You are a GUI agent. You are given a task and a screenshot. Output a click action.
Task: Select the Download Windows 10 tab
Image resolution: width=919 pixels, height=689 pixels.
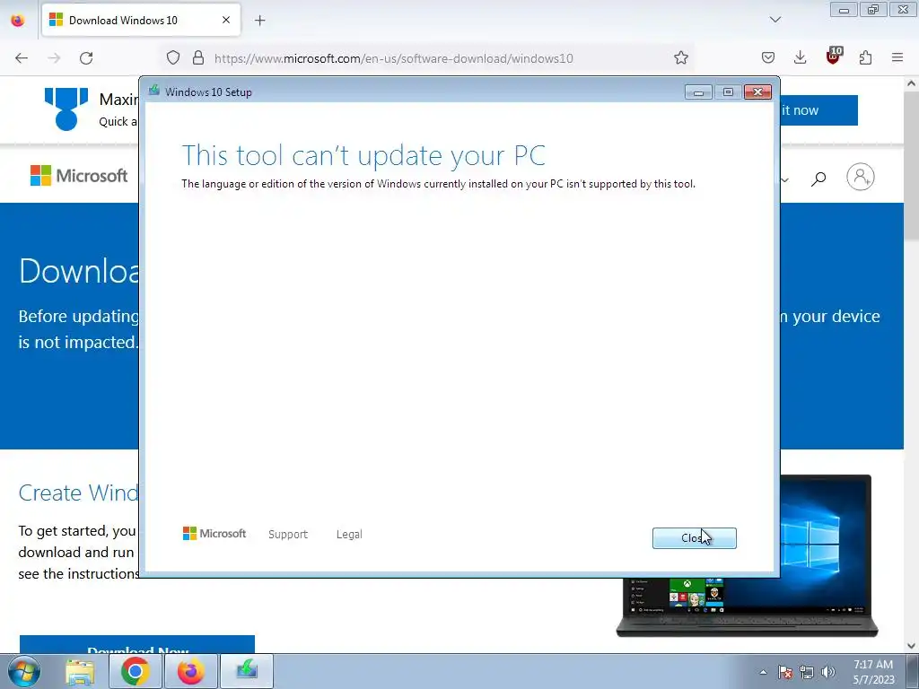point(141,21)
